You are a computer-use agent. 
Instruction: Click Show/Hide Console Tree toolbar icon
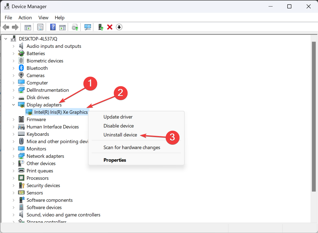[x=28, y=27]
